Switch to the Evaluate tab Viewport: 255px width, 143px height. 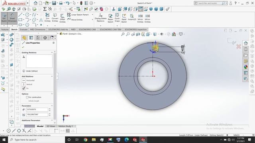pos(24,29)
